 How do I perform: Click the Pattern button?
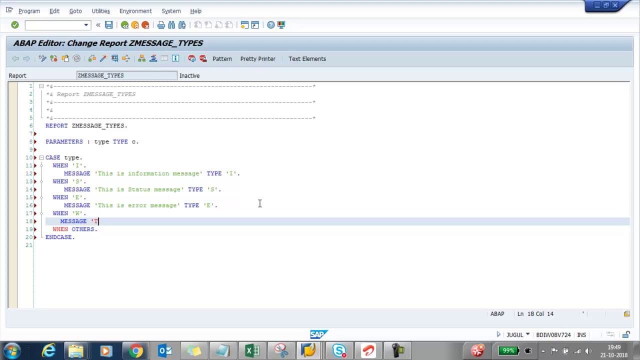[x=222, y=58]
